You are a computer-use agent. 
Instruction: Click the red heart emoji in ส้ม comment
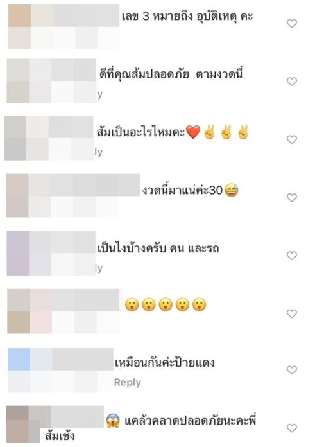(x=193, y=132)
